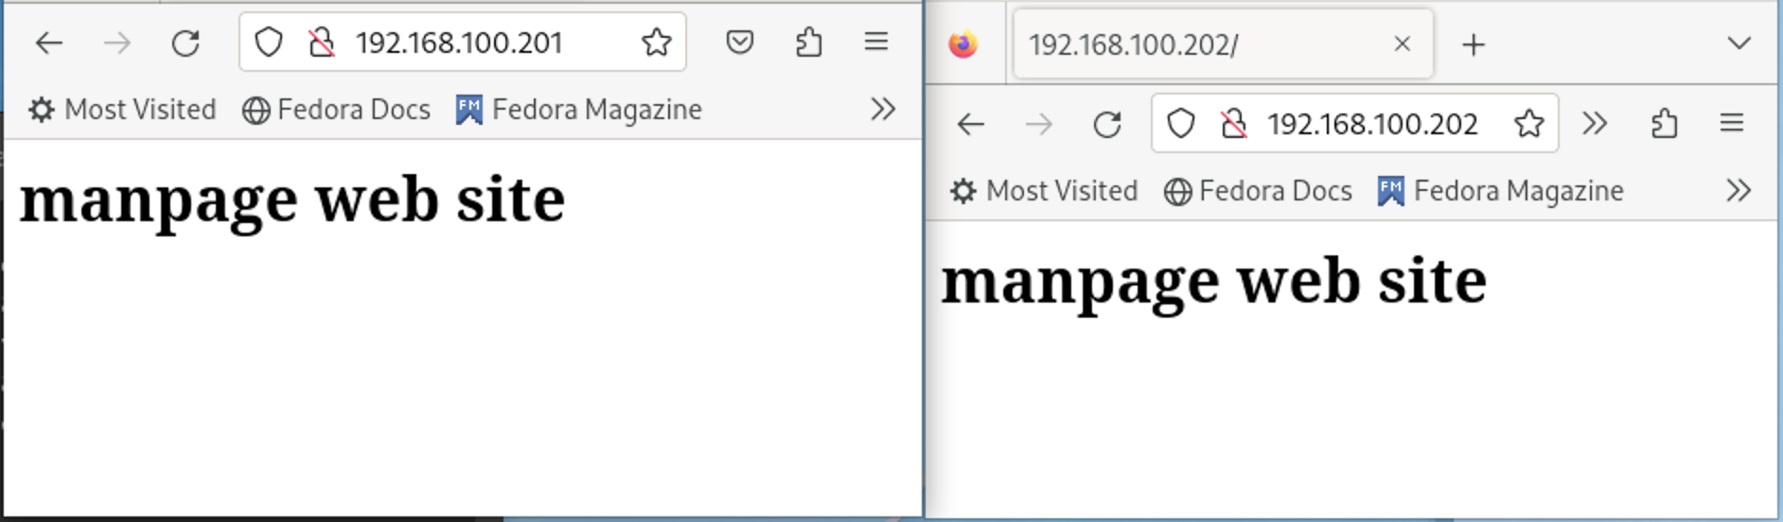Open a new tab with plus button

click(1474, 44)
